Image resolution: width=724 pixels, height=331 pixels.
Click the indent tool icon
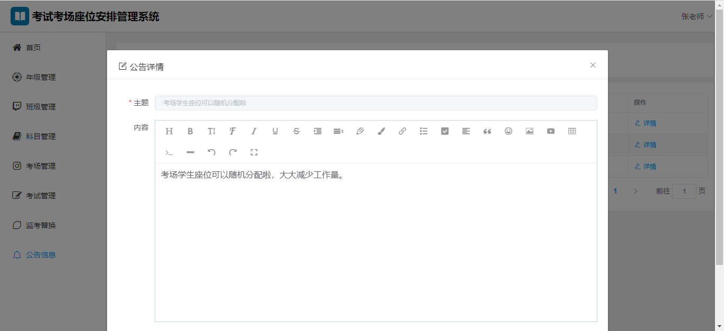point(317,131)
